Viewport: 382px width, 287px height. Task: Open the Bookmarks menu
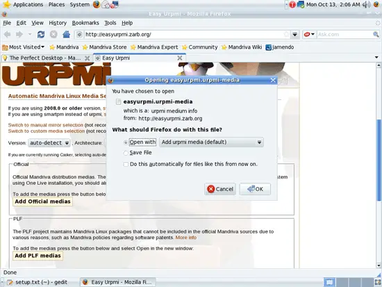(x=85, y=23)
